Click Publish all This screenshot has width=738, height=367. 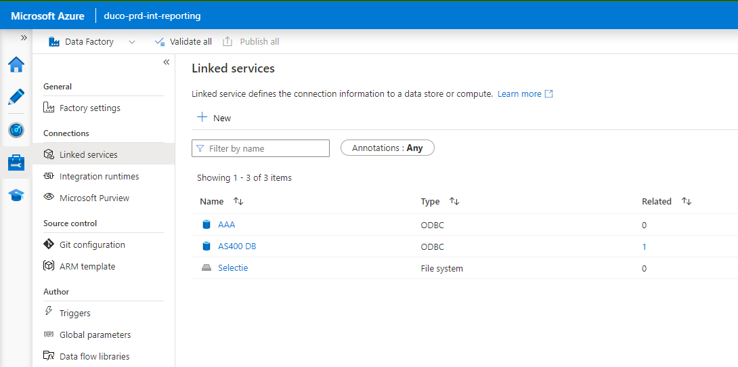tap(251, 42)
